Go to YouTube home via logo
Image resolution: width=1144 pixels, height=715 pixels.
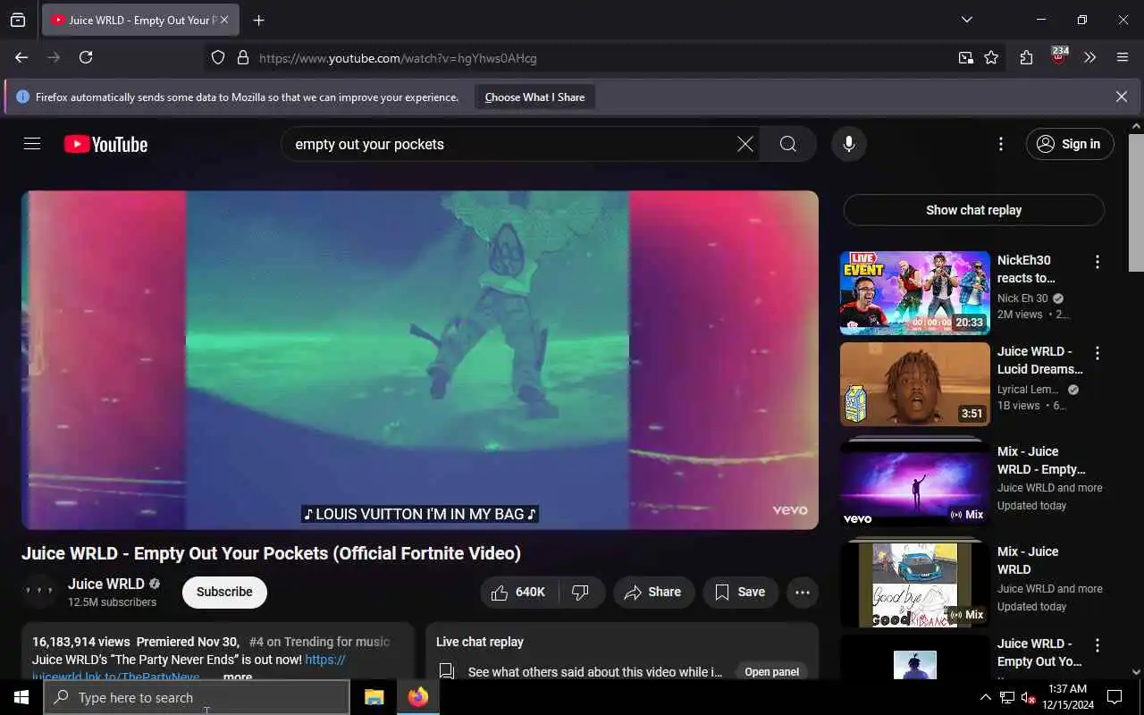105,144
